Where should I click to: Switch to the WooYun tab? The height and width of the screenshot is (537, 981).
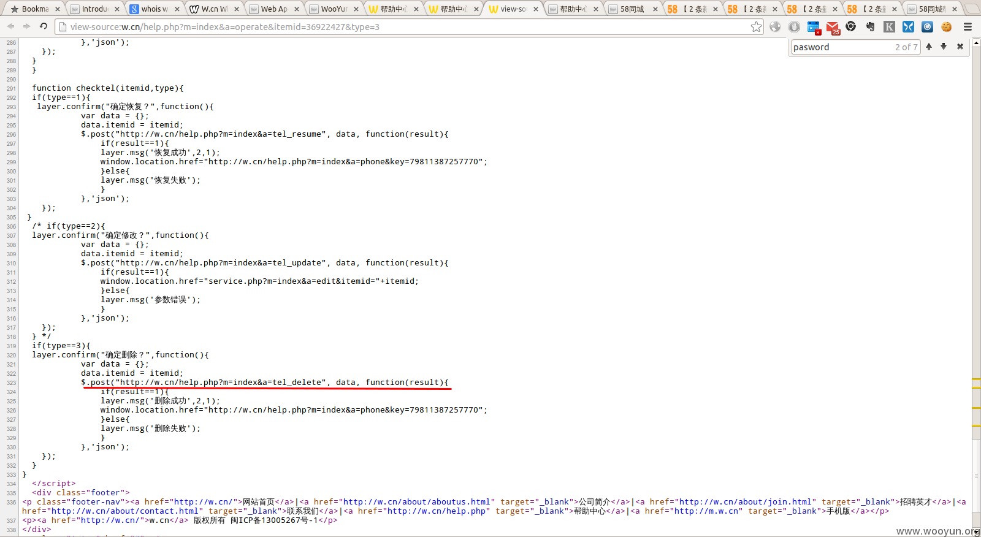[x=333, y=9]
